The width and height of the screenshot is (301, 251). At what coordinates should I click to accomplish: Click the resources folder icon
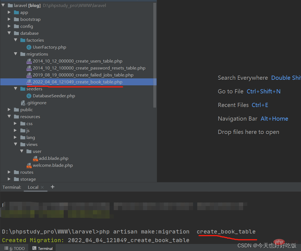(x=16, y=116)
